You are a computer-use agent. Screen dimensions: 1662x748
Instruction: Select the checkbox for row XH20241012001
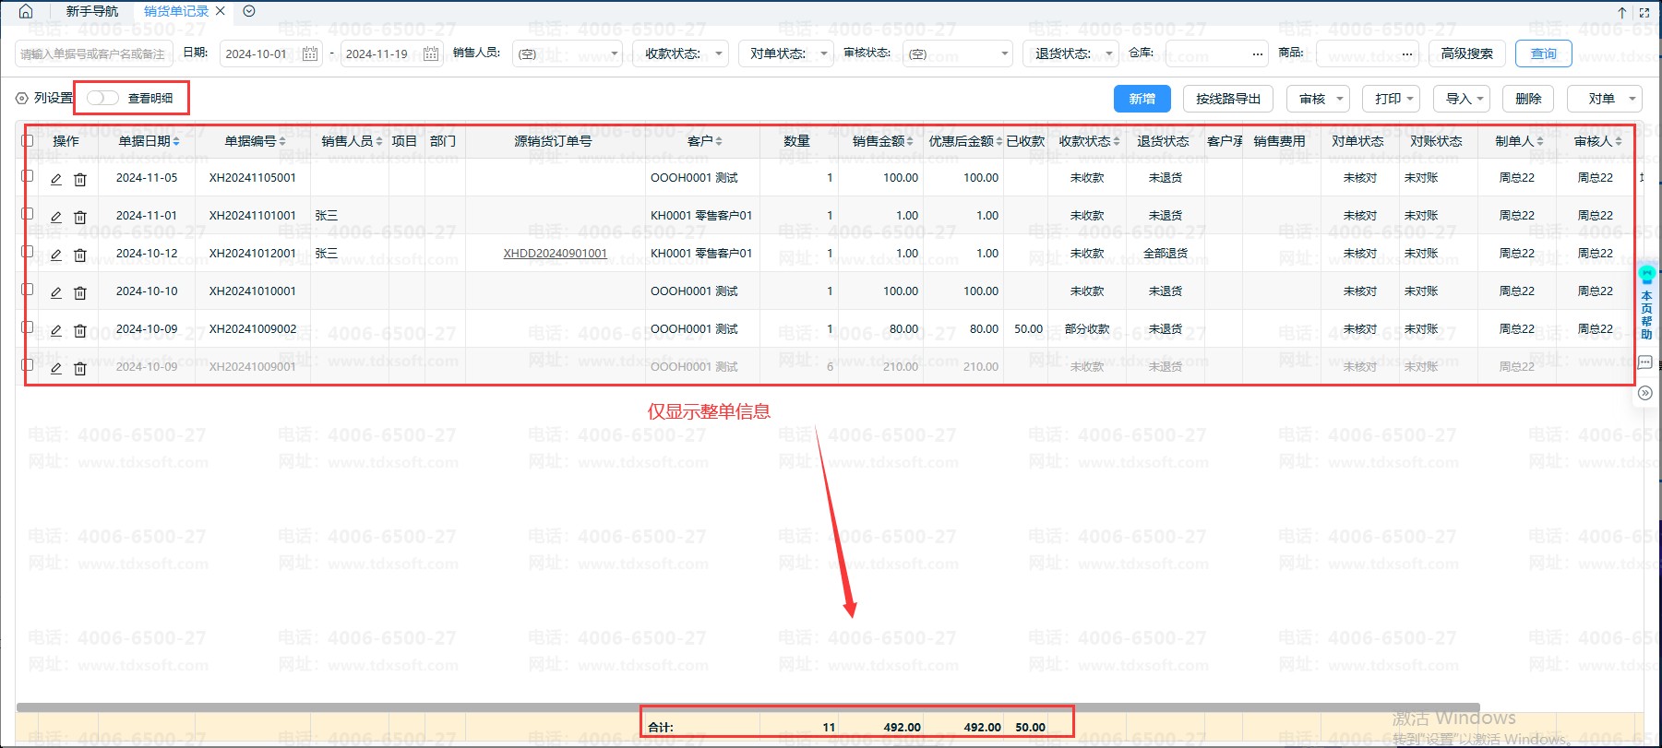(x=28, y=252)
